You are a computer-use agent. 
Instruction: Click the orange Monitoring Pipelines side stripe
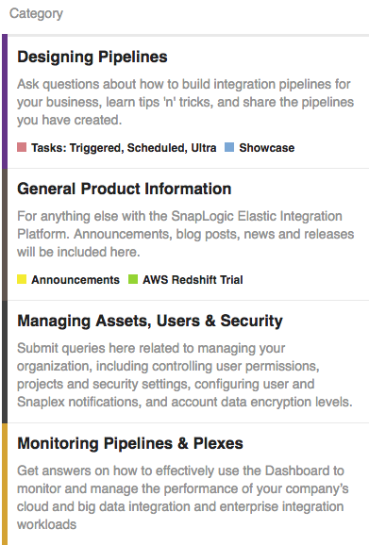pyautogui.click(x=5, y=484)
